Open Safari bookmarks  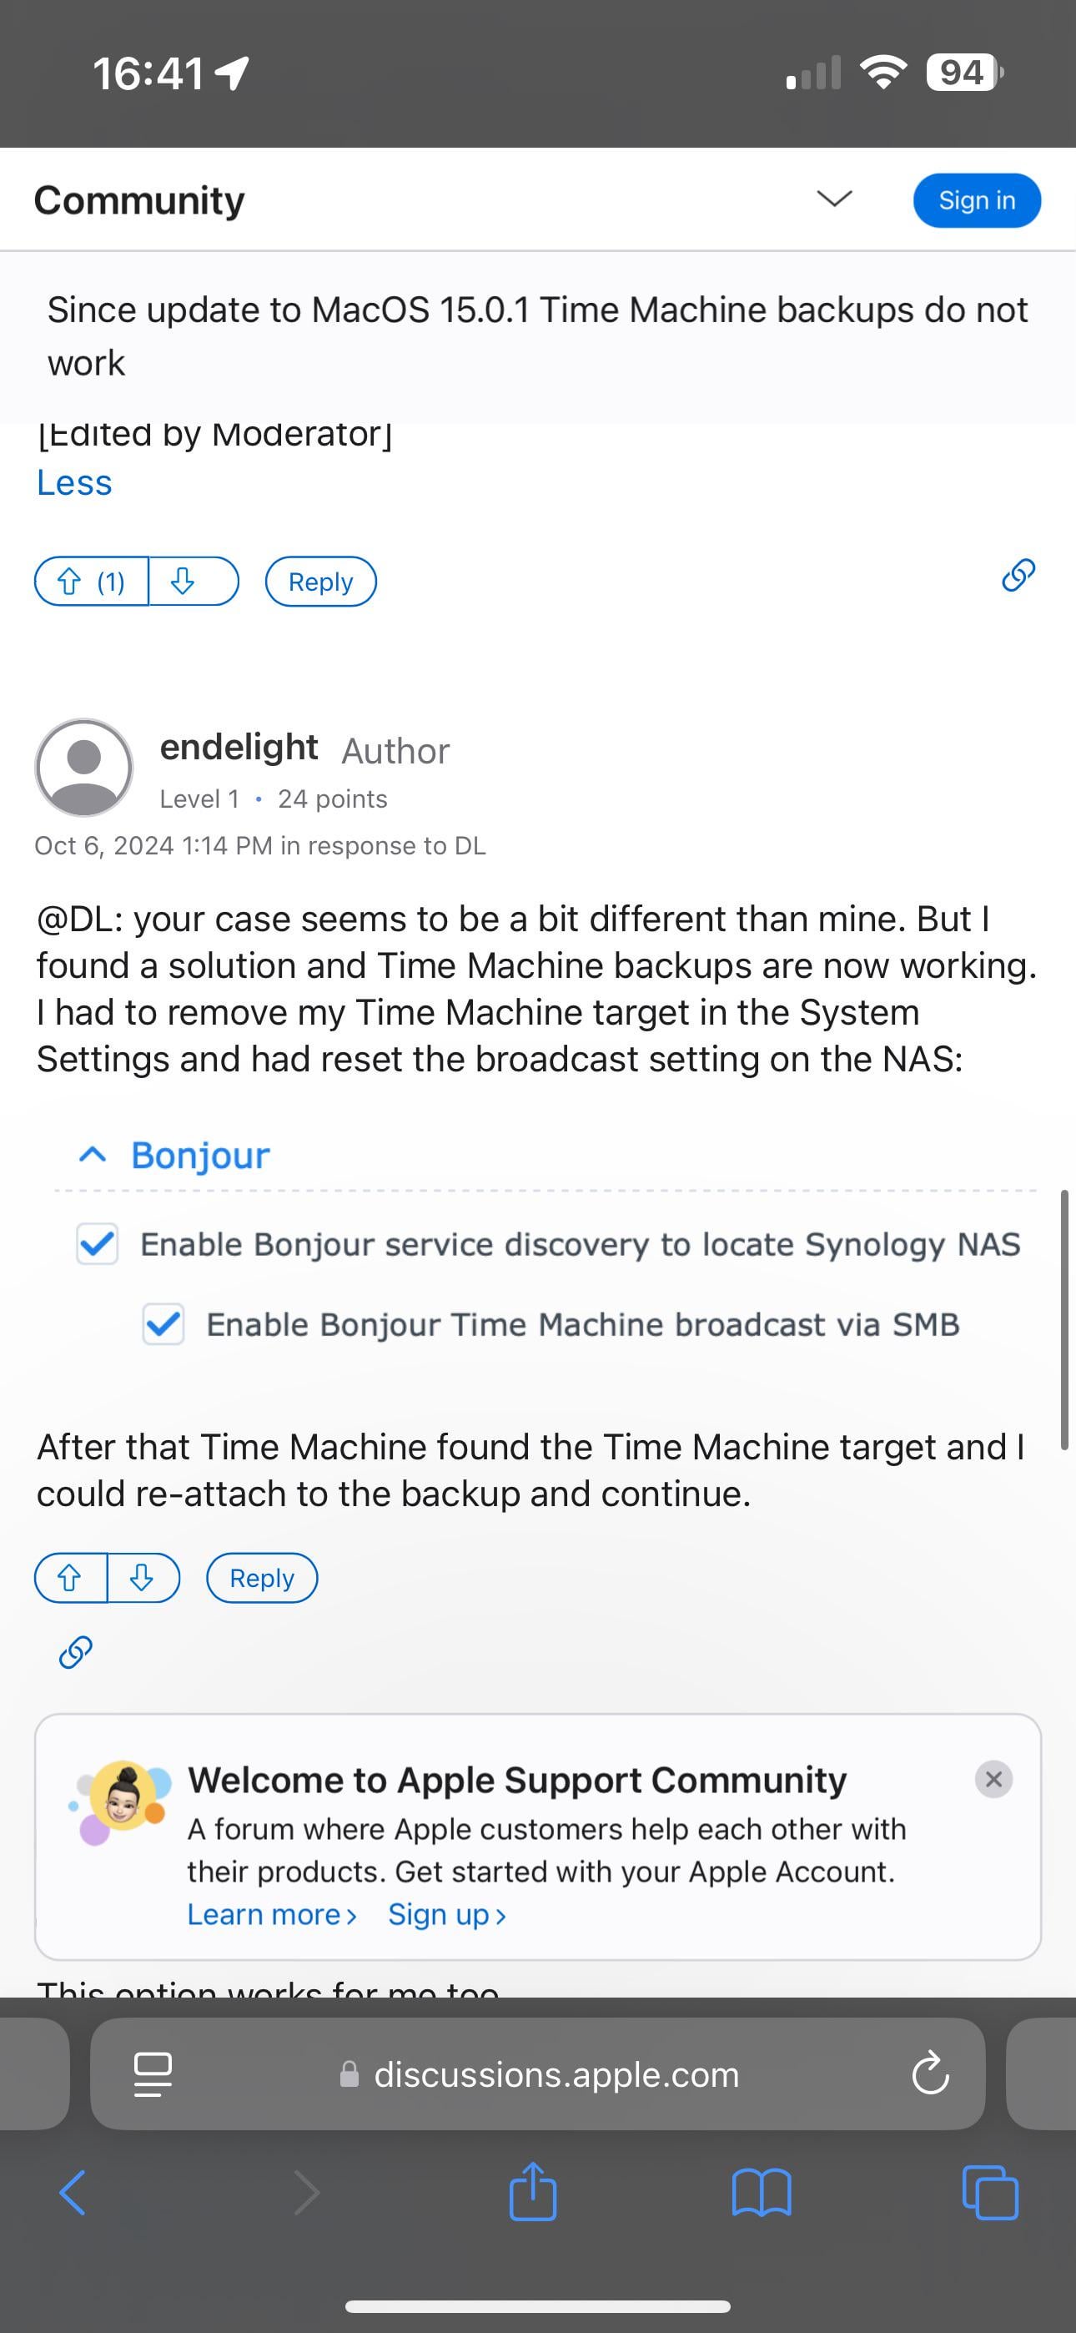click(761, 2194)
